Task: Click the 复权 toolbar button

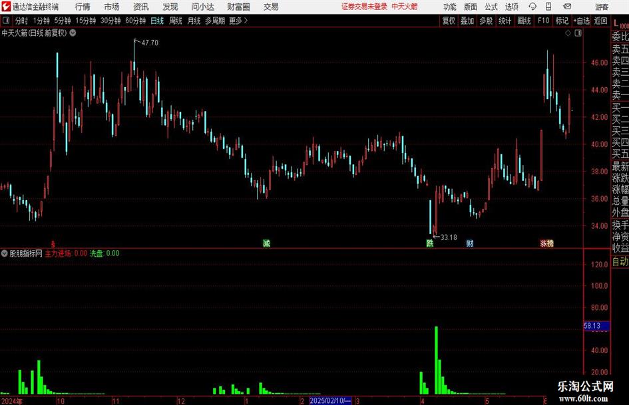Action: (449, 21)
